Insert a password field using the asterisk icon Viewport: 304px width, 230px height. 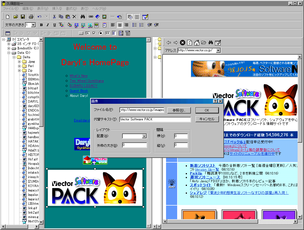(x=107, y=33)
